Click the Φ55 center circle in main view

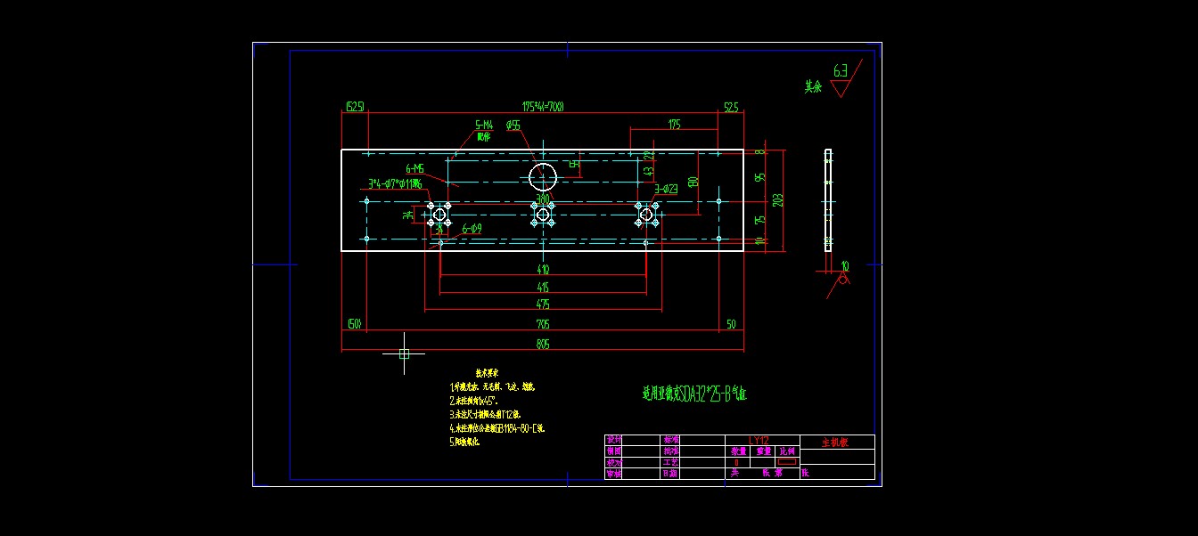(x=543, y=177)
